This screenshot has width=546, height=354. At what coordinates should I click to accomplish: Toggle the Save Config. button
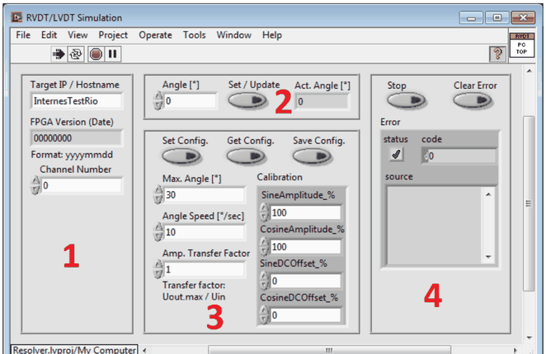click(313, 156)
